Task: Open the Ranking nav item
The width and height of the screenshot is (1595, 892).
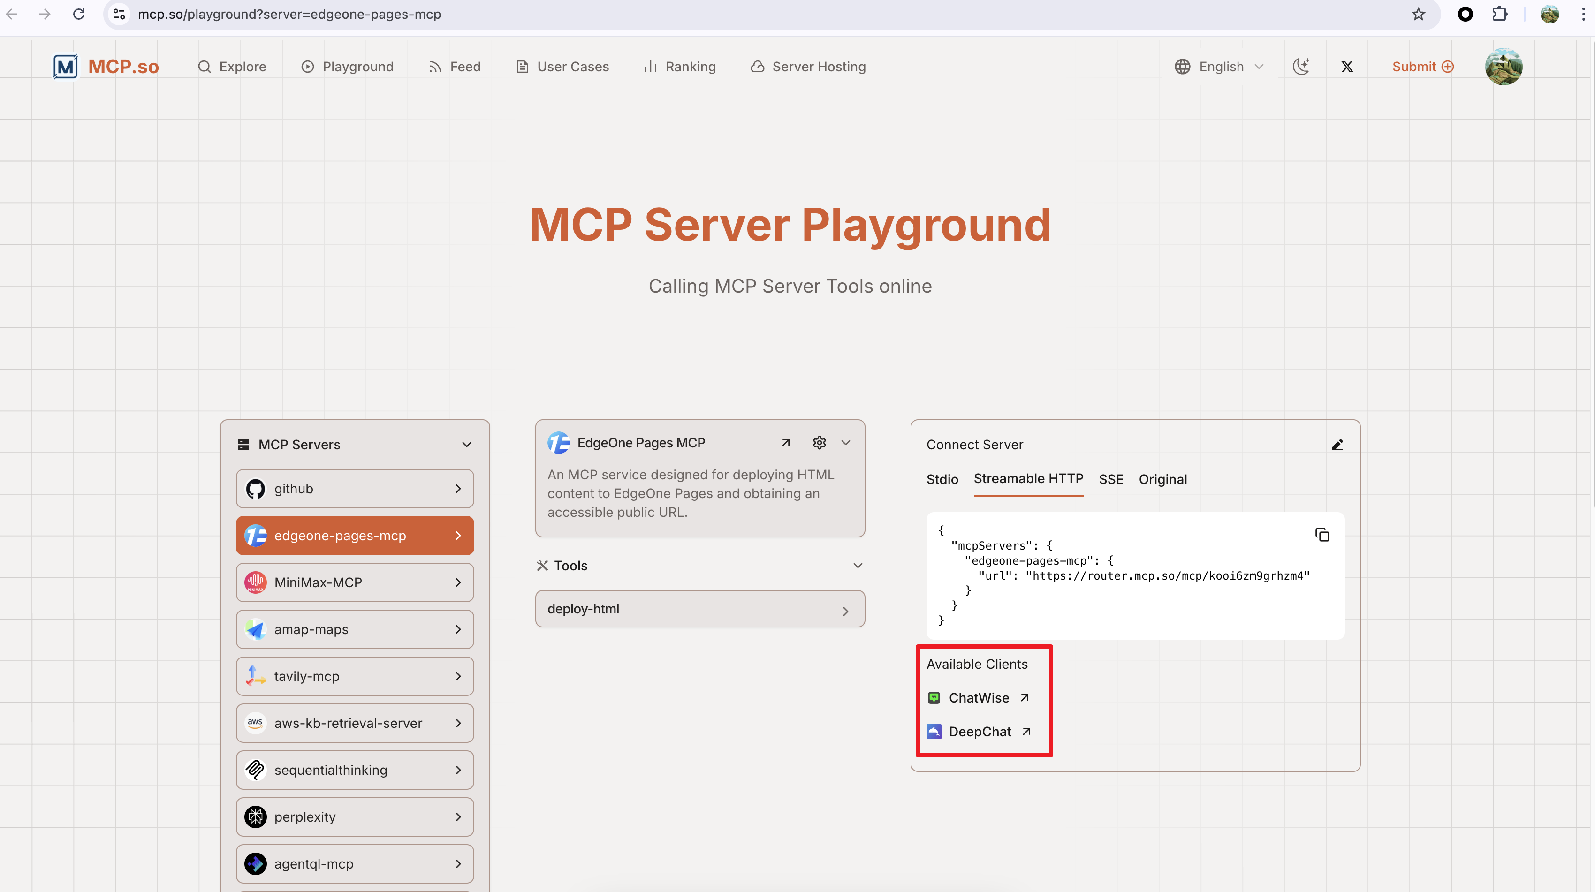Action: 680,67
